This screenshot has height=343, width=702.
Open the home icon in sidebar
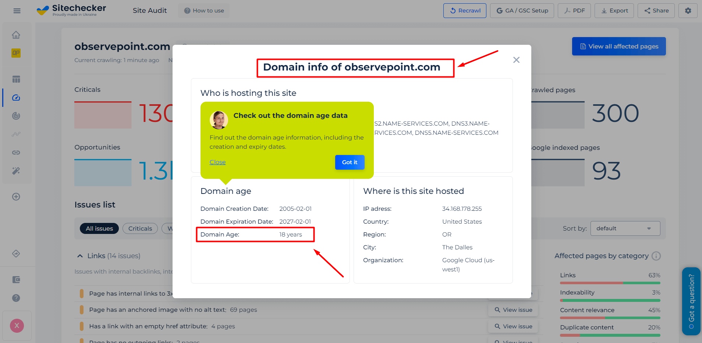16,35
